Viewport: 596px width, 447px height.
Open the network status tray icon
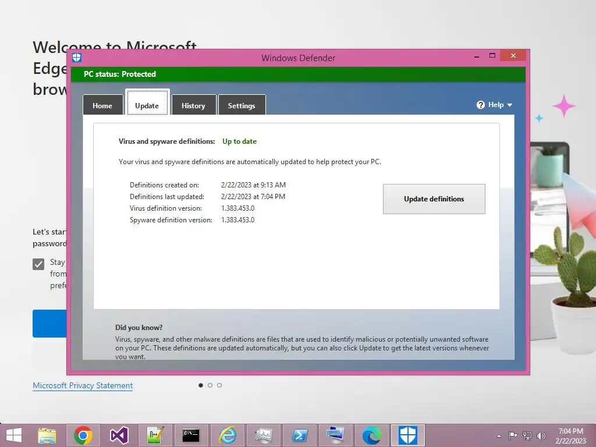527,435
